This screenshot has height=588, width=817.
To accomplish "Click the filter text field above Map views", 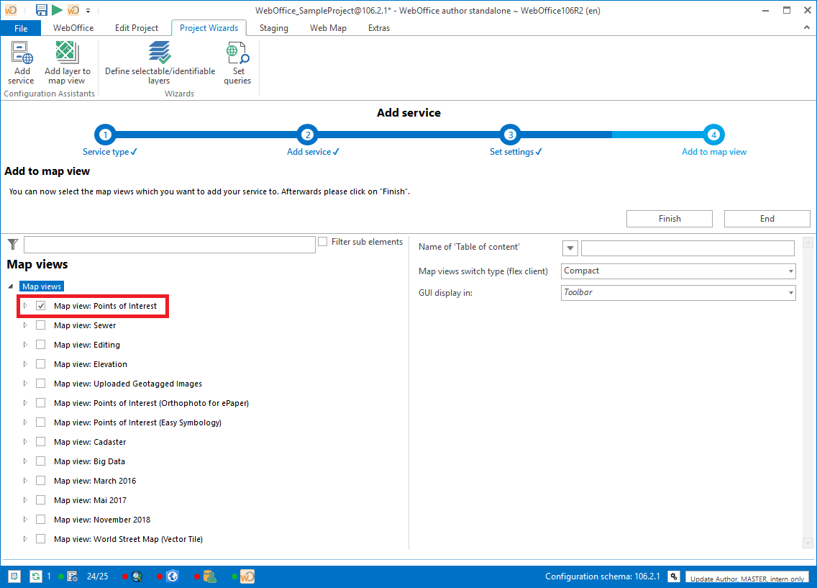I will [x=169, y=245].
